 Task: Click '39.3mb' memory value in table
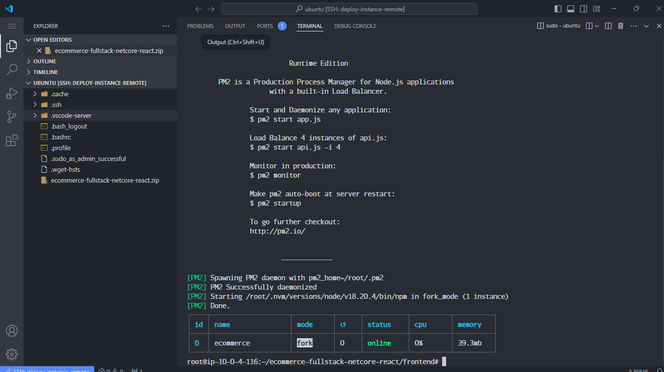point(470,343)
